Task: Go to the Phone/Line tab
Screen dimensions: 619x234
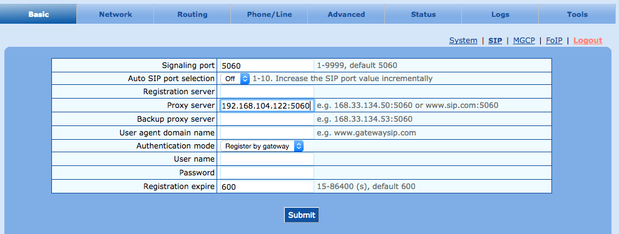Action: (269, 14)
